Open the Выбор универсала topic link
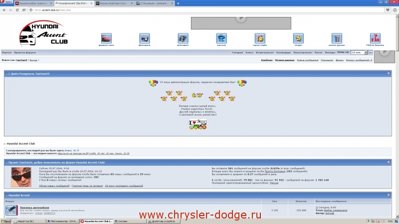Screen dimensions: 399x224 pyautogui.click(x=335, y=210)
